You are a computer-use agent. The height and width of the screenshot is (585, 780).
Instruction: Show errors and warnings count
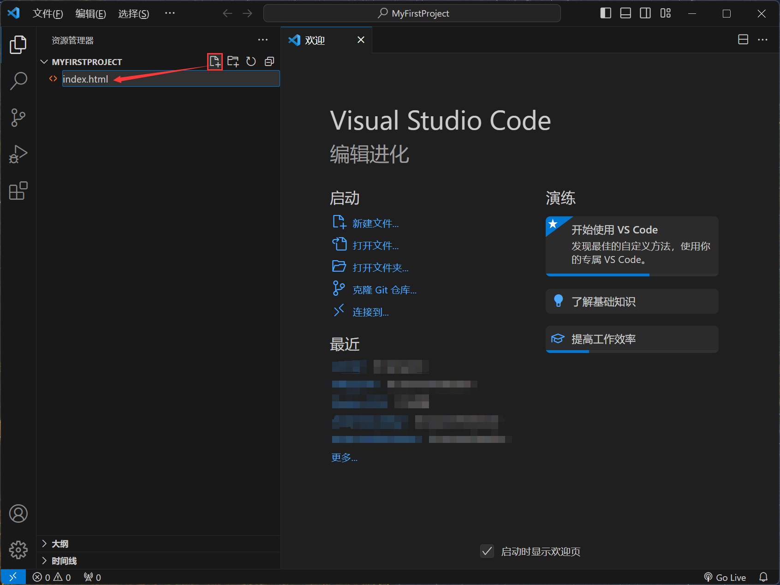(x=52, y=577)
